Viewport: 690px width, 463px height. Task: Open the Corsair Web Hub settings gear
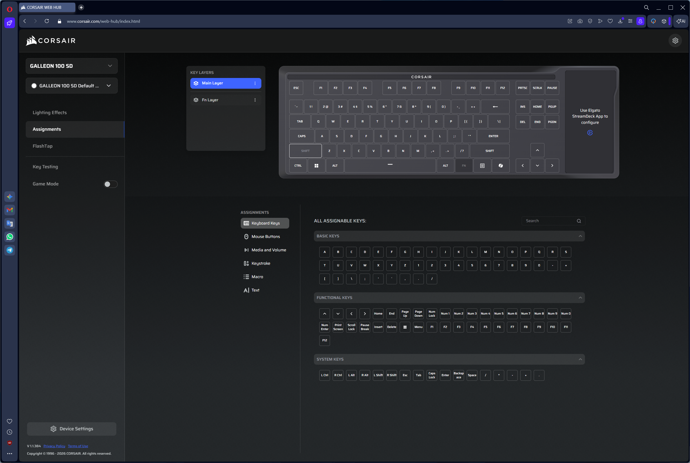click(675, 40)
